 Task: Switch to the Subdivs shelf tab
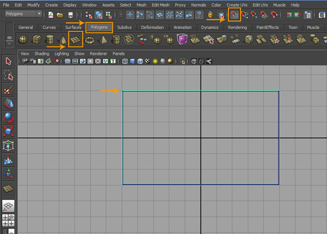[124, 27]
